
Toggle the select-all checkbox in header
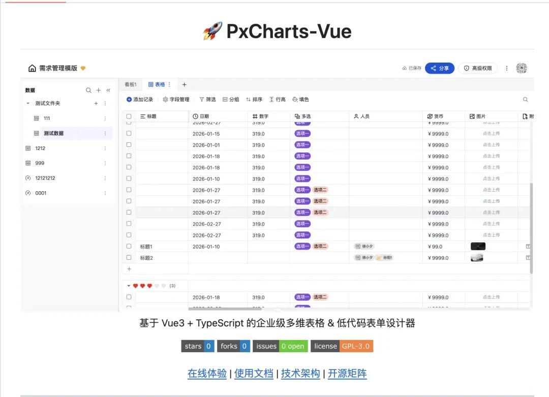(x=129, y=116)
